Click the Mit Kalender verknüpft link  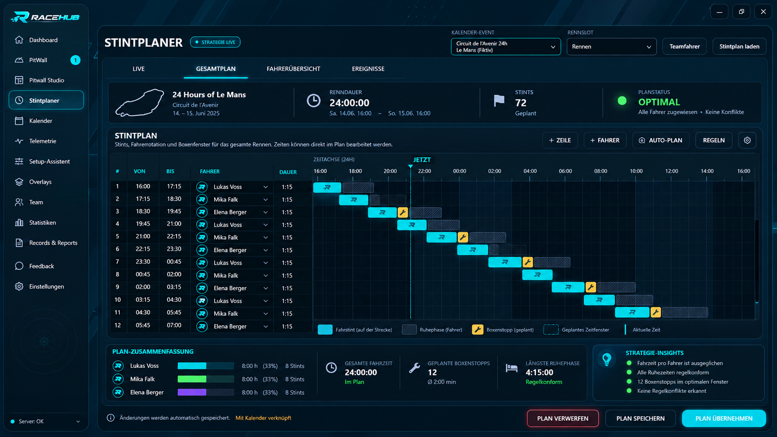263,418
